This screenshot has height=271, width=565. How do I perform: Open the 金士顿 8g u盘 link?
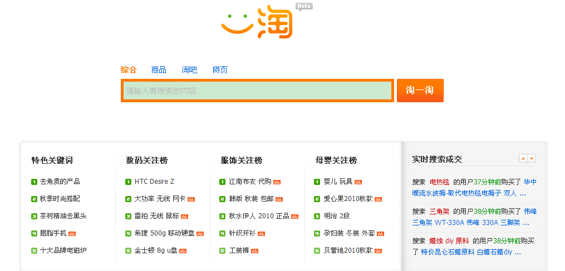(x=156, y=250)
